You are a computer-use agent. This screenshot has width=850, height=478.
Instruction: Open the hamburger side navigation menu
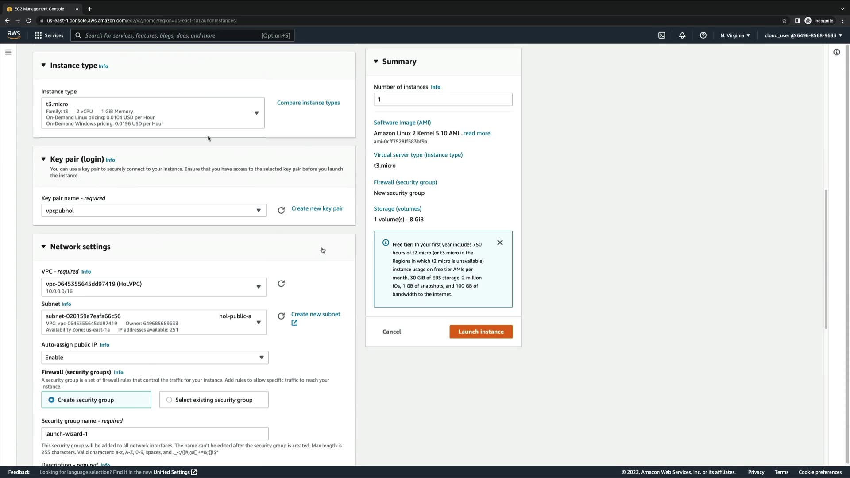point(8,52)
